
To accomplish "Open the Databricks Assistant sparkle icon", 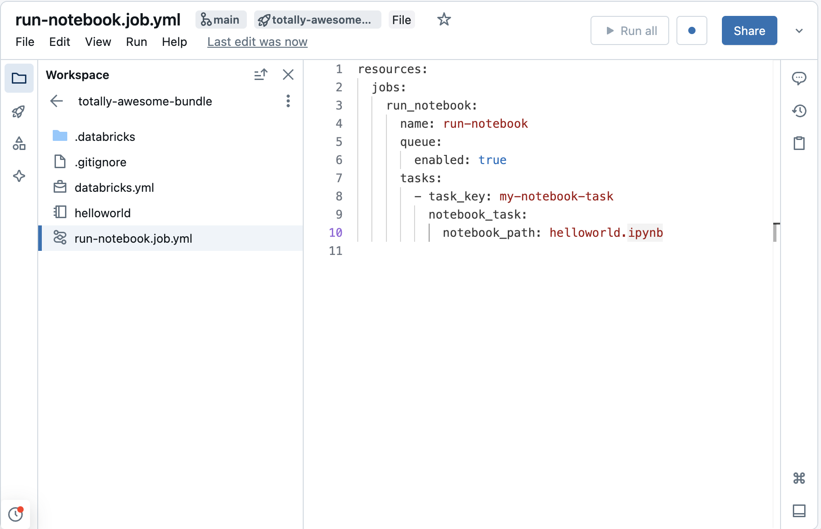I will [x=19, y=176].
